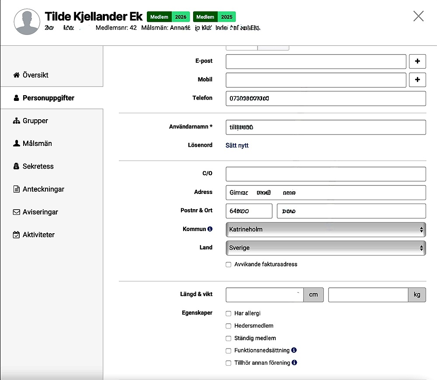Expand the Land dropdown showing Sverige

[x=326, y=248]
